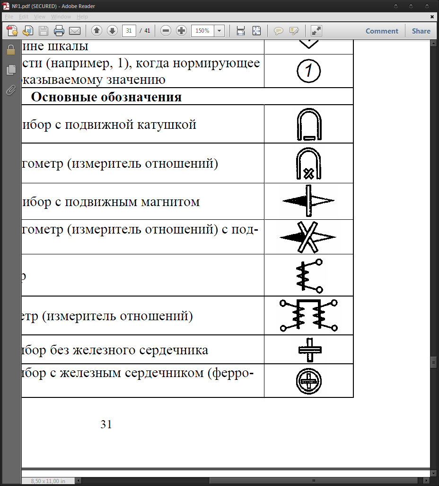The height and width of the screenshot is (486, 439).
Task: Click the text 'ине шкалы'
Action: 55,46
